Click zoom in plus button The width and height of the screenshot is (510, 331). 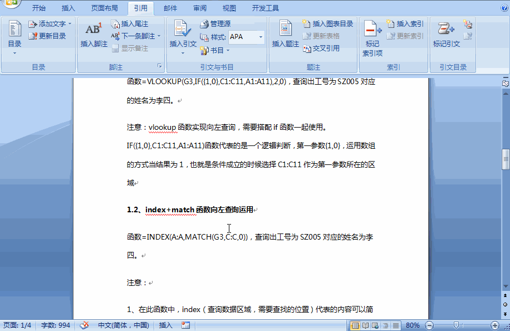click(495, 325)
